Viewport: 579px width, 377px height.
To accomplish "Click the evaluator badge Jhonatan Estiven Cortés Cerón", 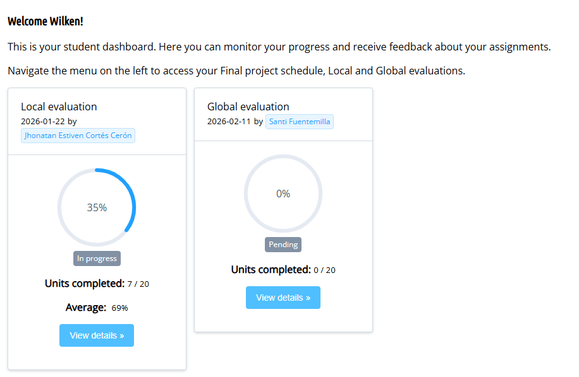I will tap(78, 135).
